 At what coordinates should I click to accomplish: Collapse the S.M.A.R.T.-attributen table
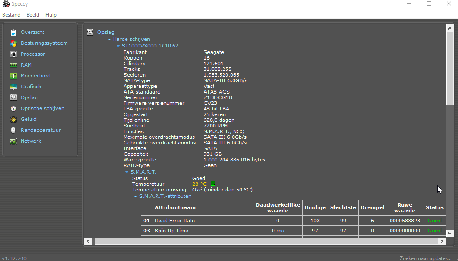135,197
